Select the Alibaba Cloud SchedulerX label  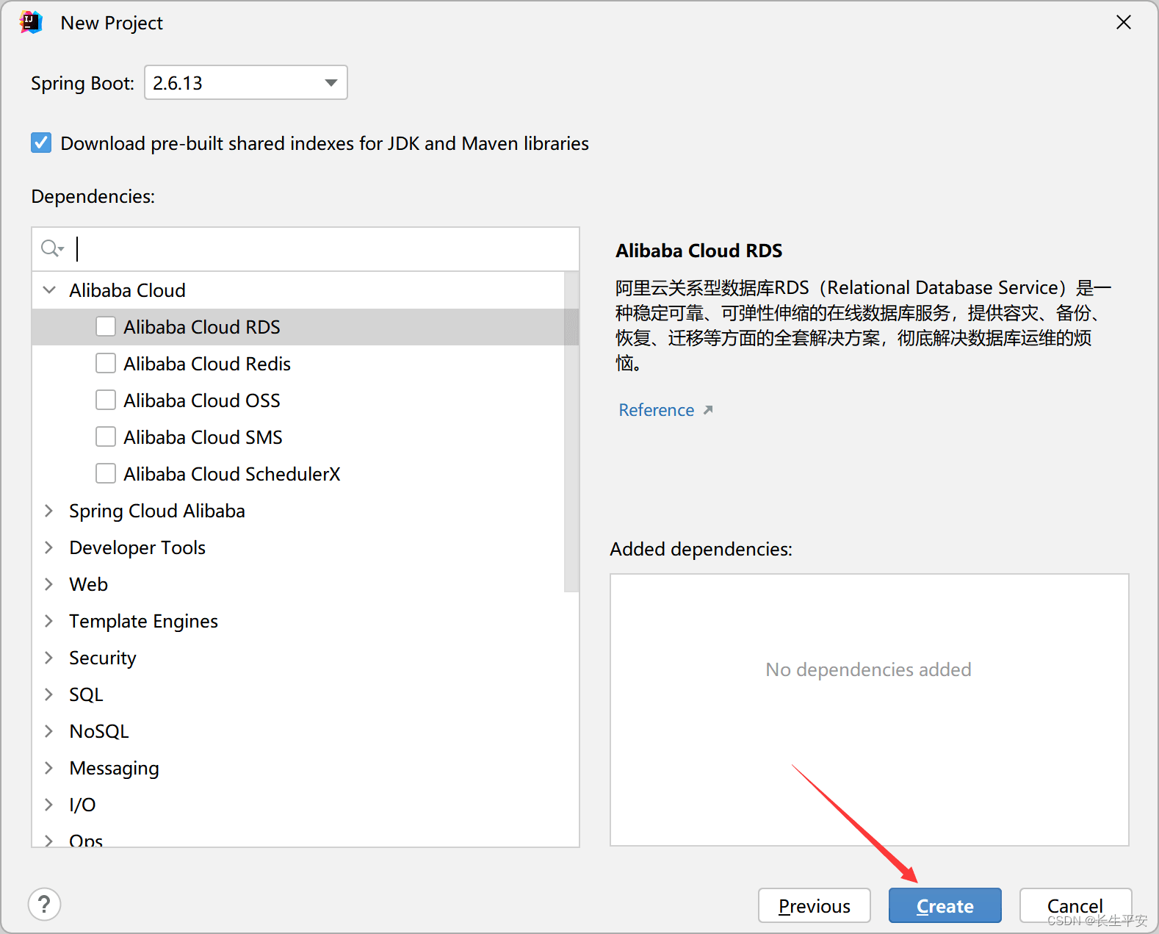232,474
